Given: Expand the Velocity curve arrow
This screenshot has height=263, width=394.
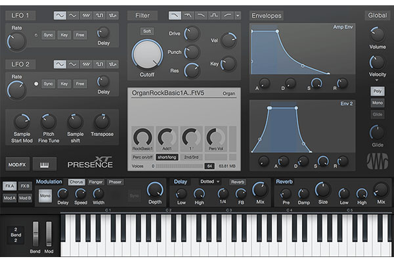Looking at the screenshot, I should point(377,80).
